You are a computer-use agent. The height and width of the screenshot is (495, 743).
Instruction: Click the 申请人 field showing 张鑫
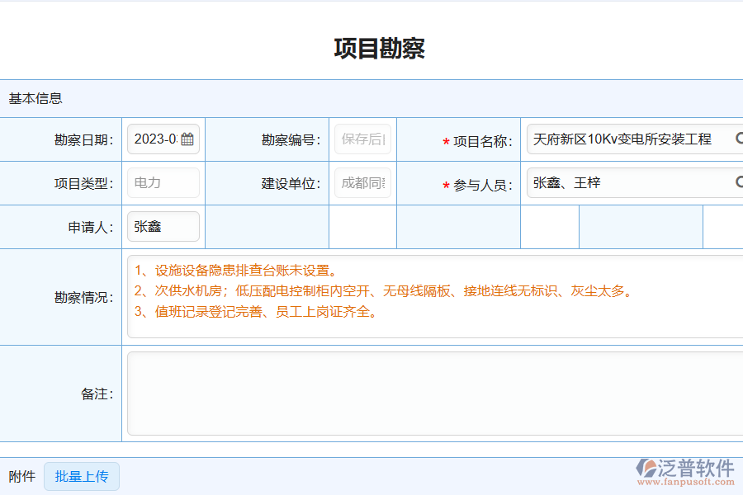point(163,226)
